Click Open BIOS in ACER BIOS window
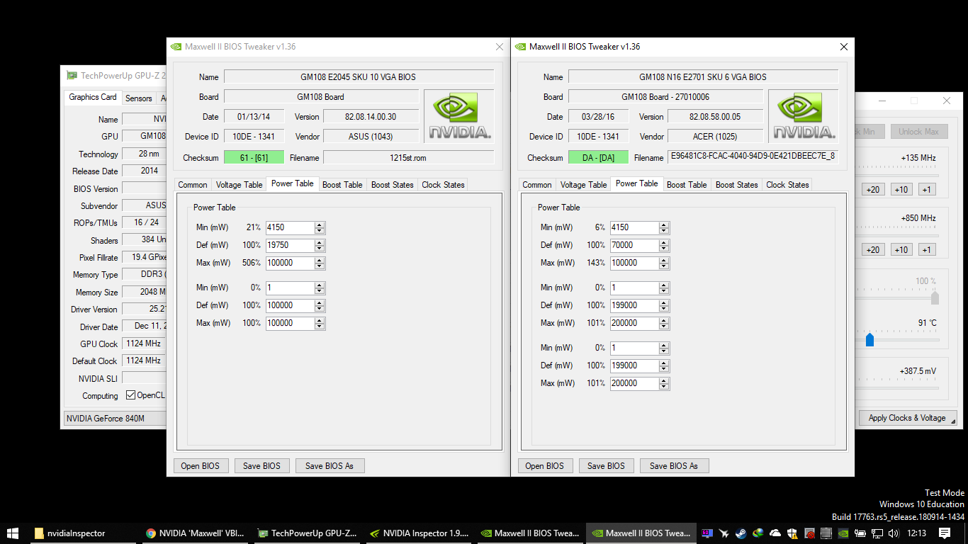The width and height of the screenshot is (968, 544). (545, 465)
